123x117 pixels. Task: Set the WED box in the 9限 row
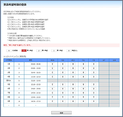[x=73, y=101]
